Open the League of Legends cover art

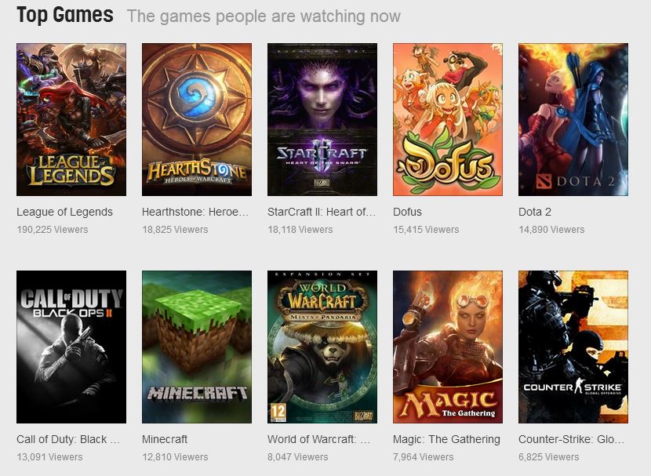71,119
